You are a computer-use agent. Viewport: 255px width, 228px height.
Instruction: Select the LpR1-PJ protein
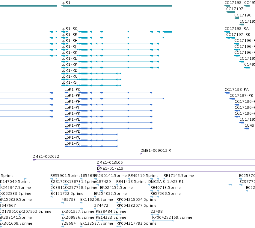pos(72,108)
